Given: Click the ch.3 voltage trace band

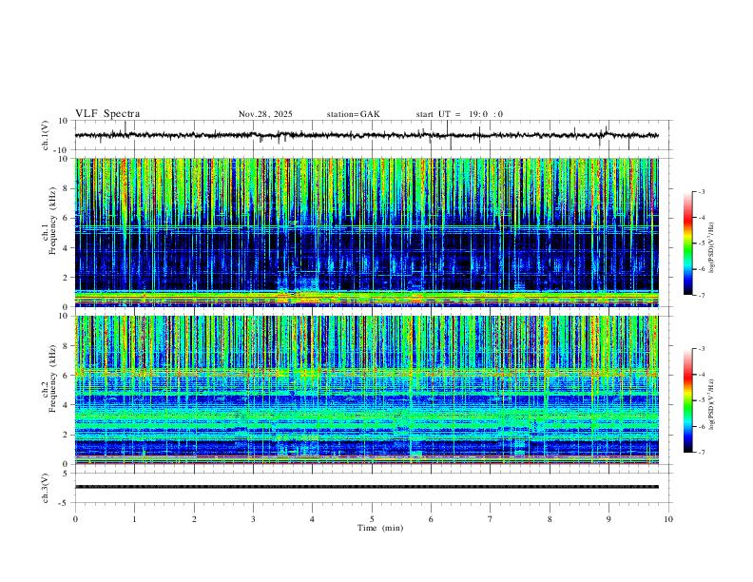Looking at the screenshot, I should pos(367,487).
